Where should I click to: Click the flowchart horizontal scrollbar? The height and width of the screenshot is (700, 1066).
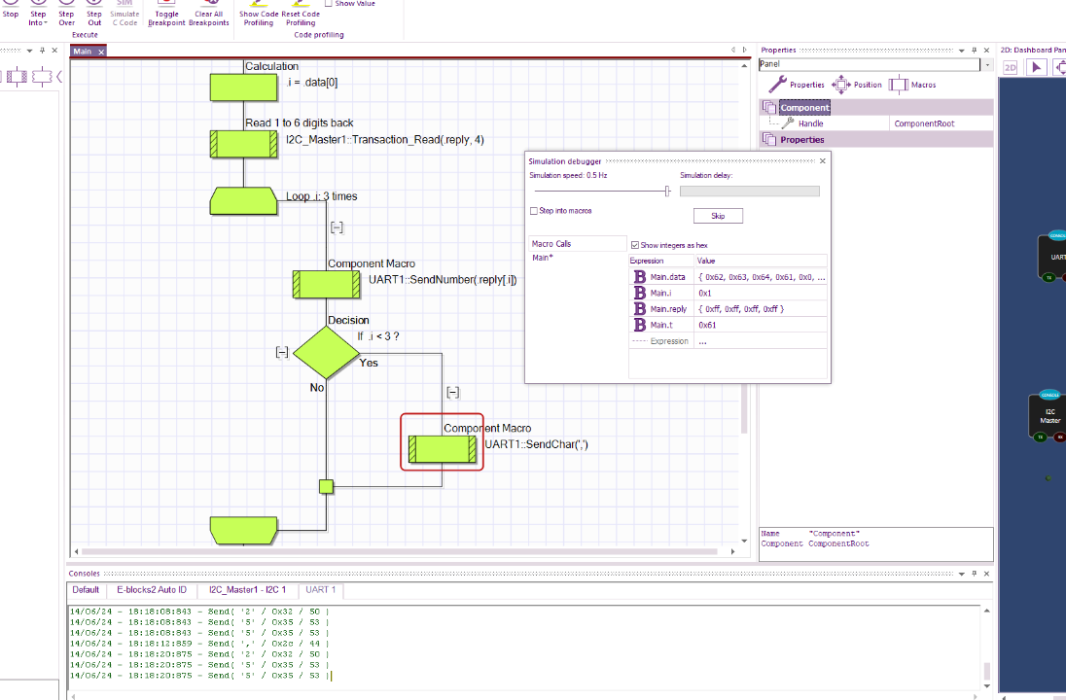(400, 552)
